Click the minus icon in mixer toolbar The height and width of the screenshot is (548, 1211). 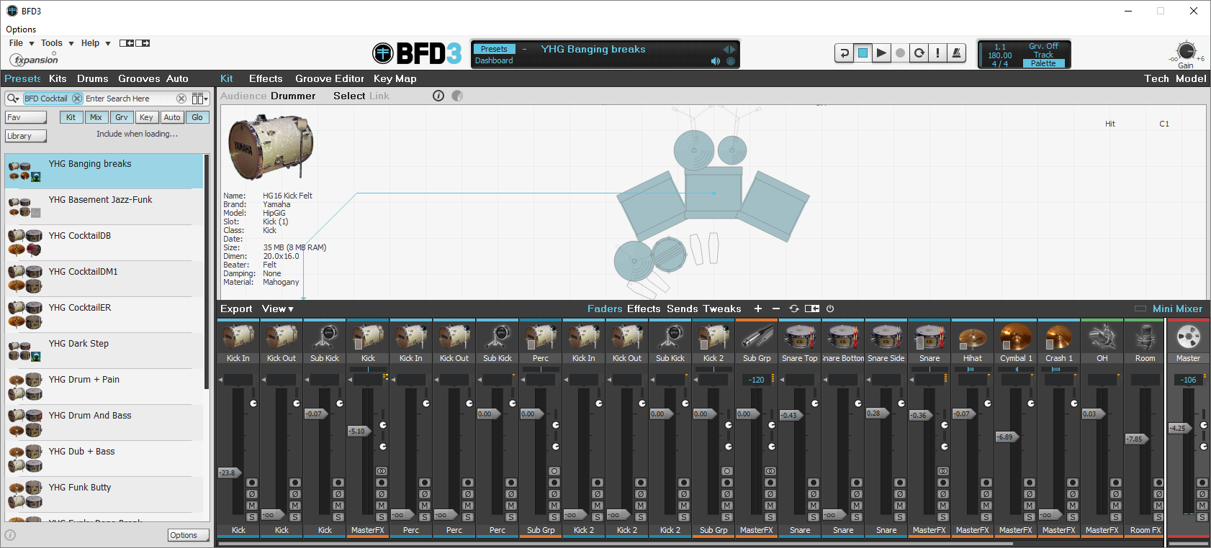pos(776,309)
